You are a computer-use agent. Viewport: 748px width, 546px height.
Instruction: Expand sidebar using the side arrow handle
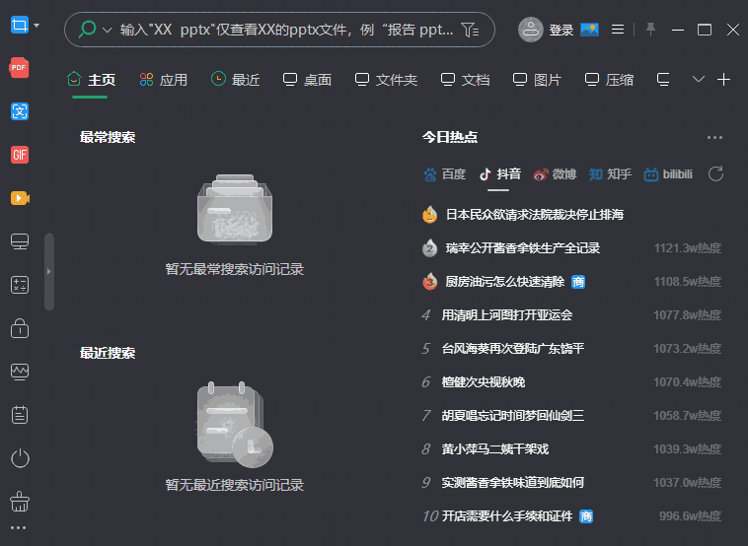coord(48,272)
